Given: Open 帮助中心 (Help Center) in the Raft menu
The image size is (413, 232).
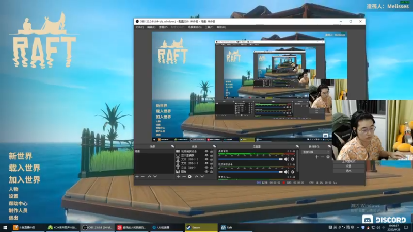Looking at the screenshot, I should pos(18,203).
